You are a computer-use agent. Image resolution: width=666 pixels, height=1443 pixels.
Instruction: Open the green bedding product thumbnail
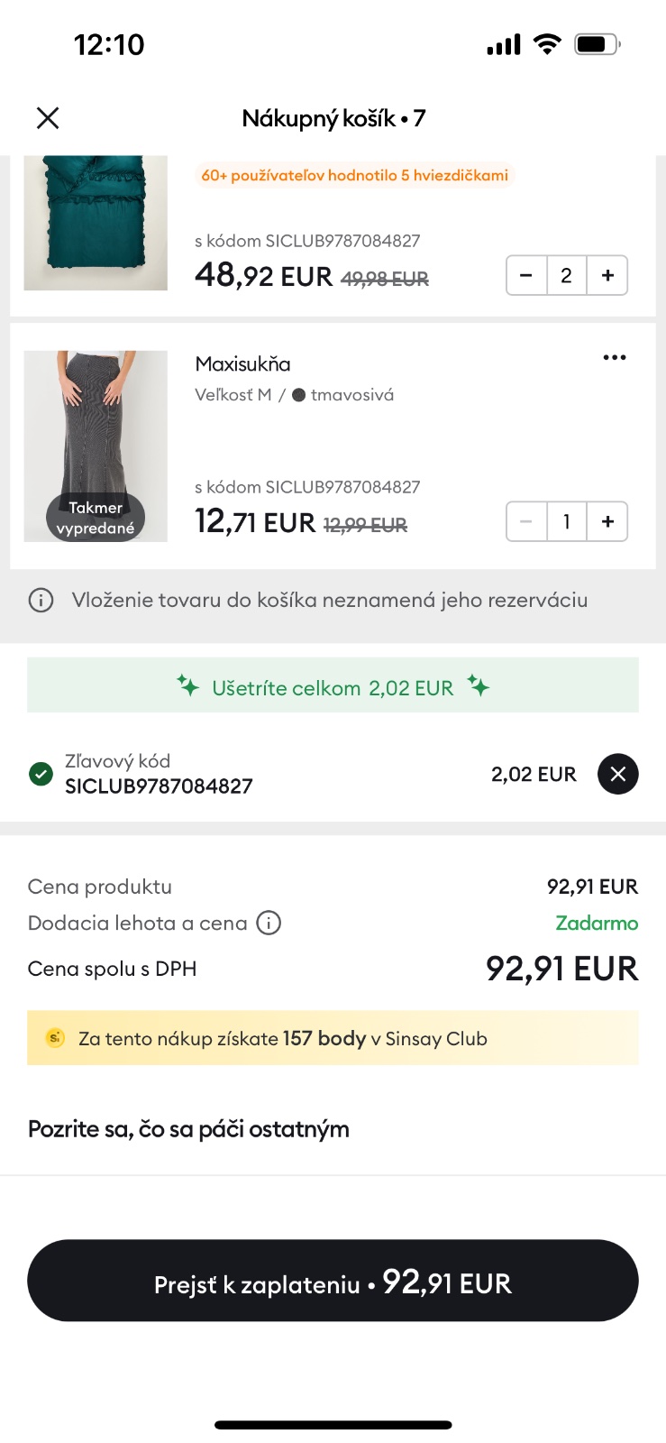[x=96, y=222]
